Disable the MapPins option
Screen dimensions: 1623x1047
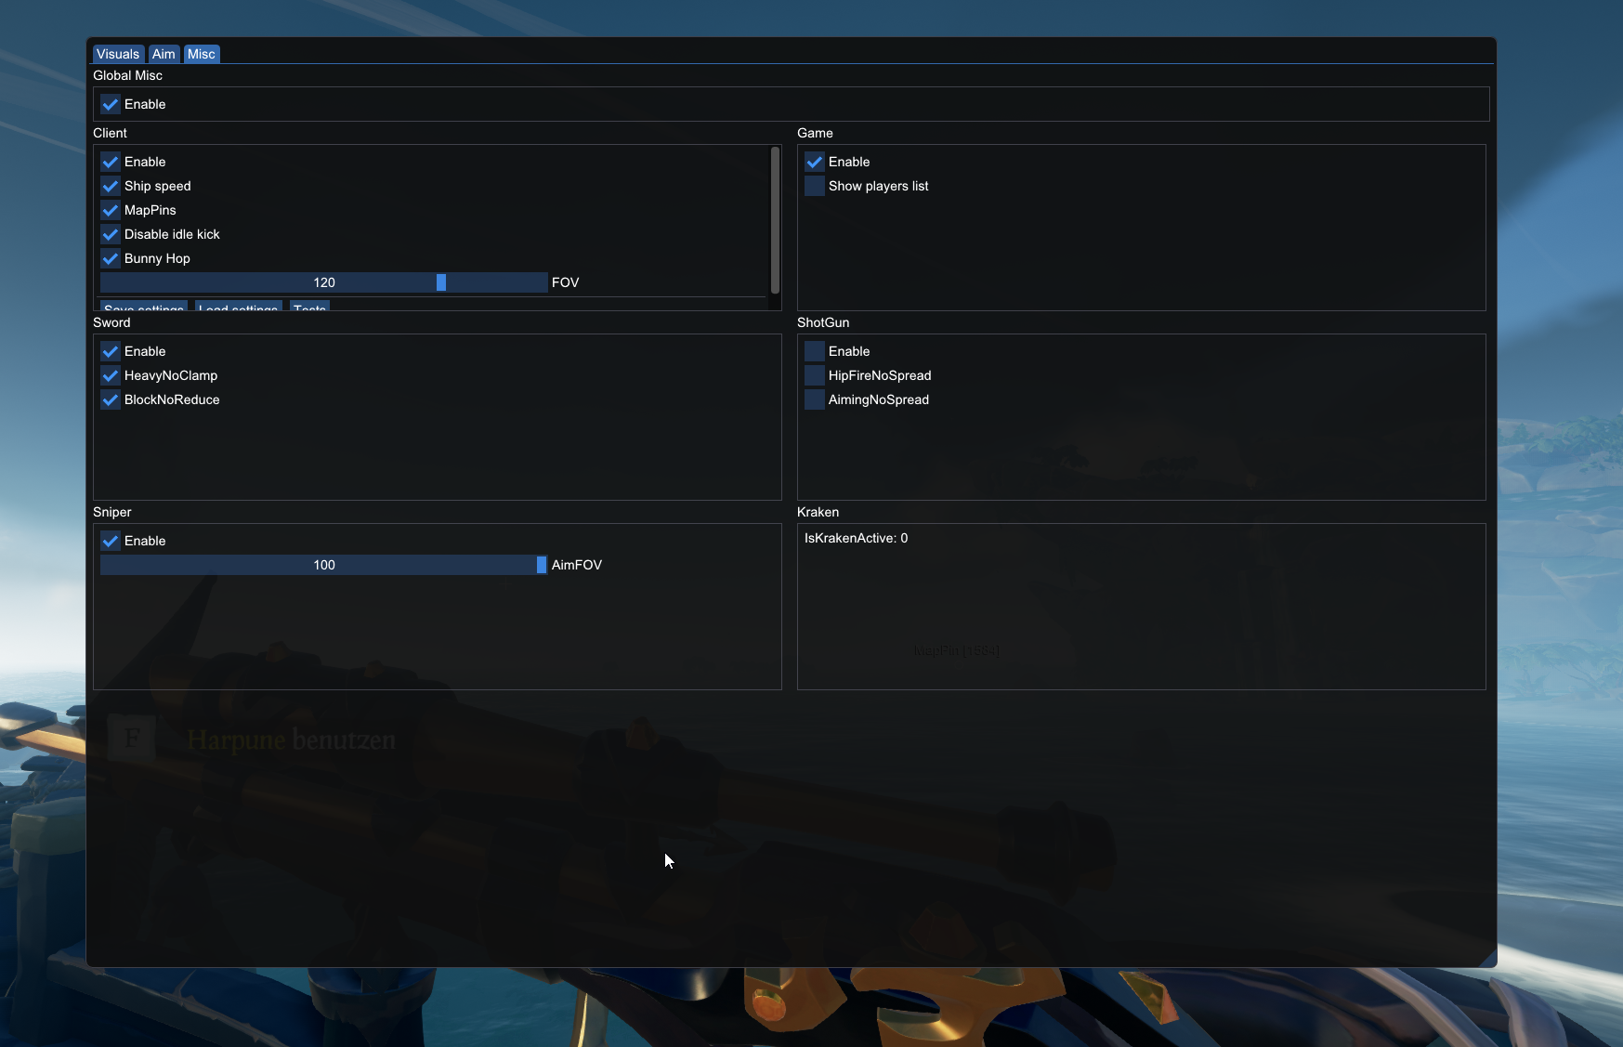111,210
